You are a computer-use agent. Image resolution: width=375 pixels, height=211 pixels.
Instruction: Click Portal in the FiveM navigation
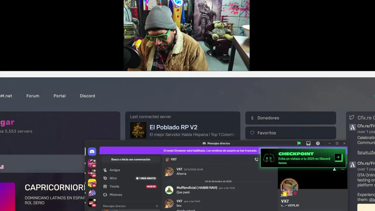(59, 96)
